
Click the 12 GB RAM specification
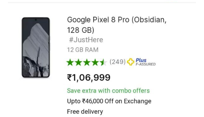point(83,50)
